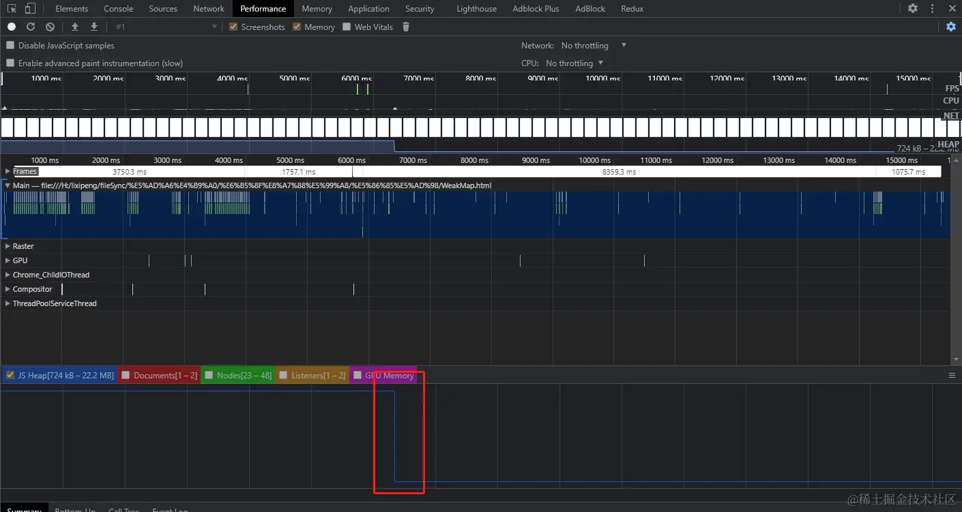Toggle the Documents counter checkbox
The height and width of the screenshot is (512, 962).
tap(126, 375)
